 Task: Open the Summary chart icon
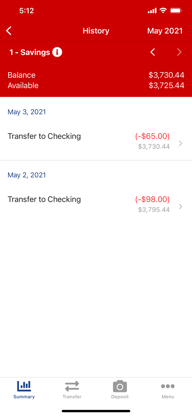tap(24, 386)
